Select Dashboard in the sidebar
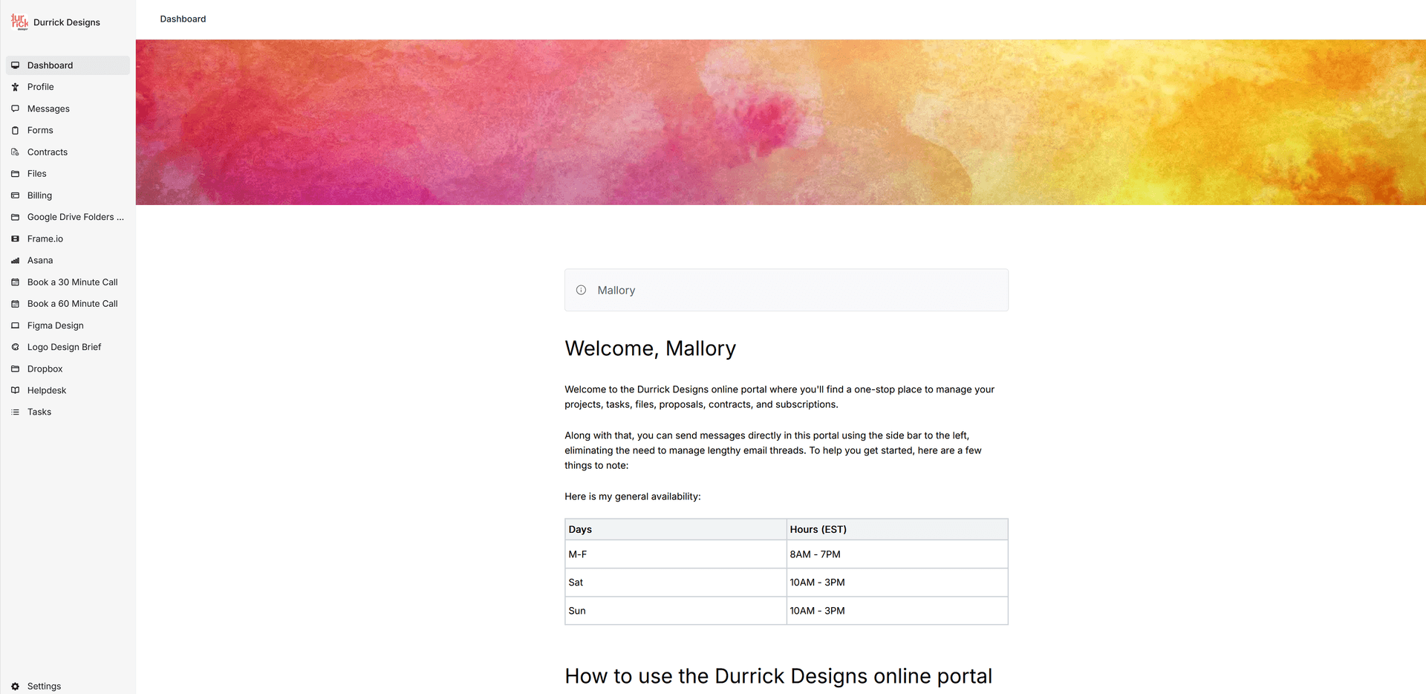 [x=49, y=65]
